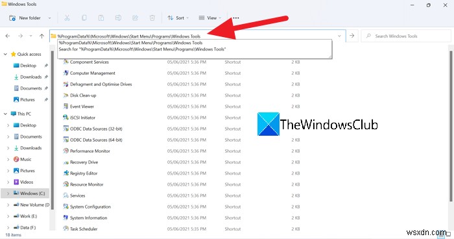Expand the address bar history dropdown
Image resolution: width=454 pixels, height=239 pixels.
[339, 36]
